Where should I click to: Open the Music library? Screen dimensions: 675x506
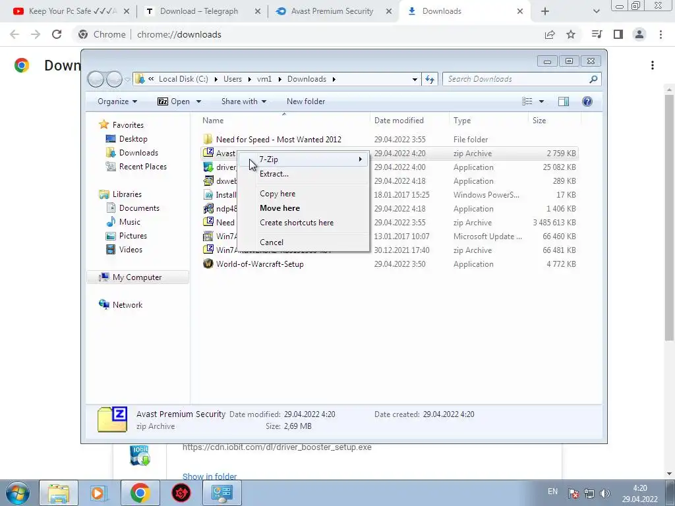129,221
